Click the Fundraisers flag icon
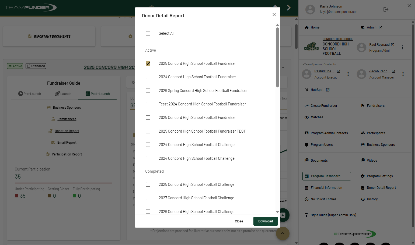Viewport: 415px width, 245px height. pyautogui.click(x=363, y=106)
